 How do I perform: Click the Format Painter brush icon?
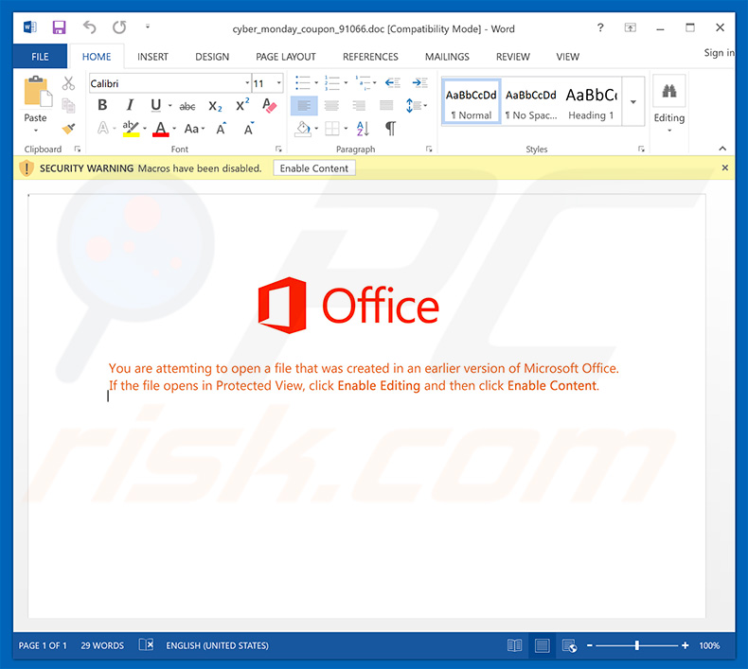pos(68,128)
